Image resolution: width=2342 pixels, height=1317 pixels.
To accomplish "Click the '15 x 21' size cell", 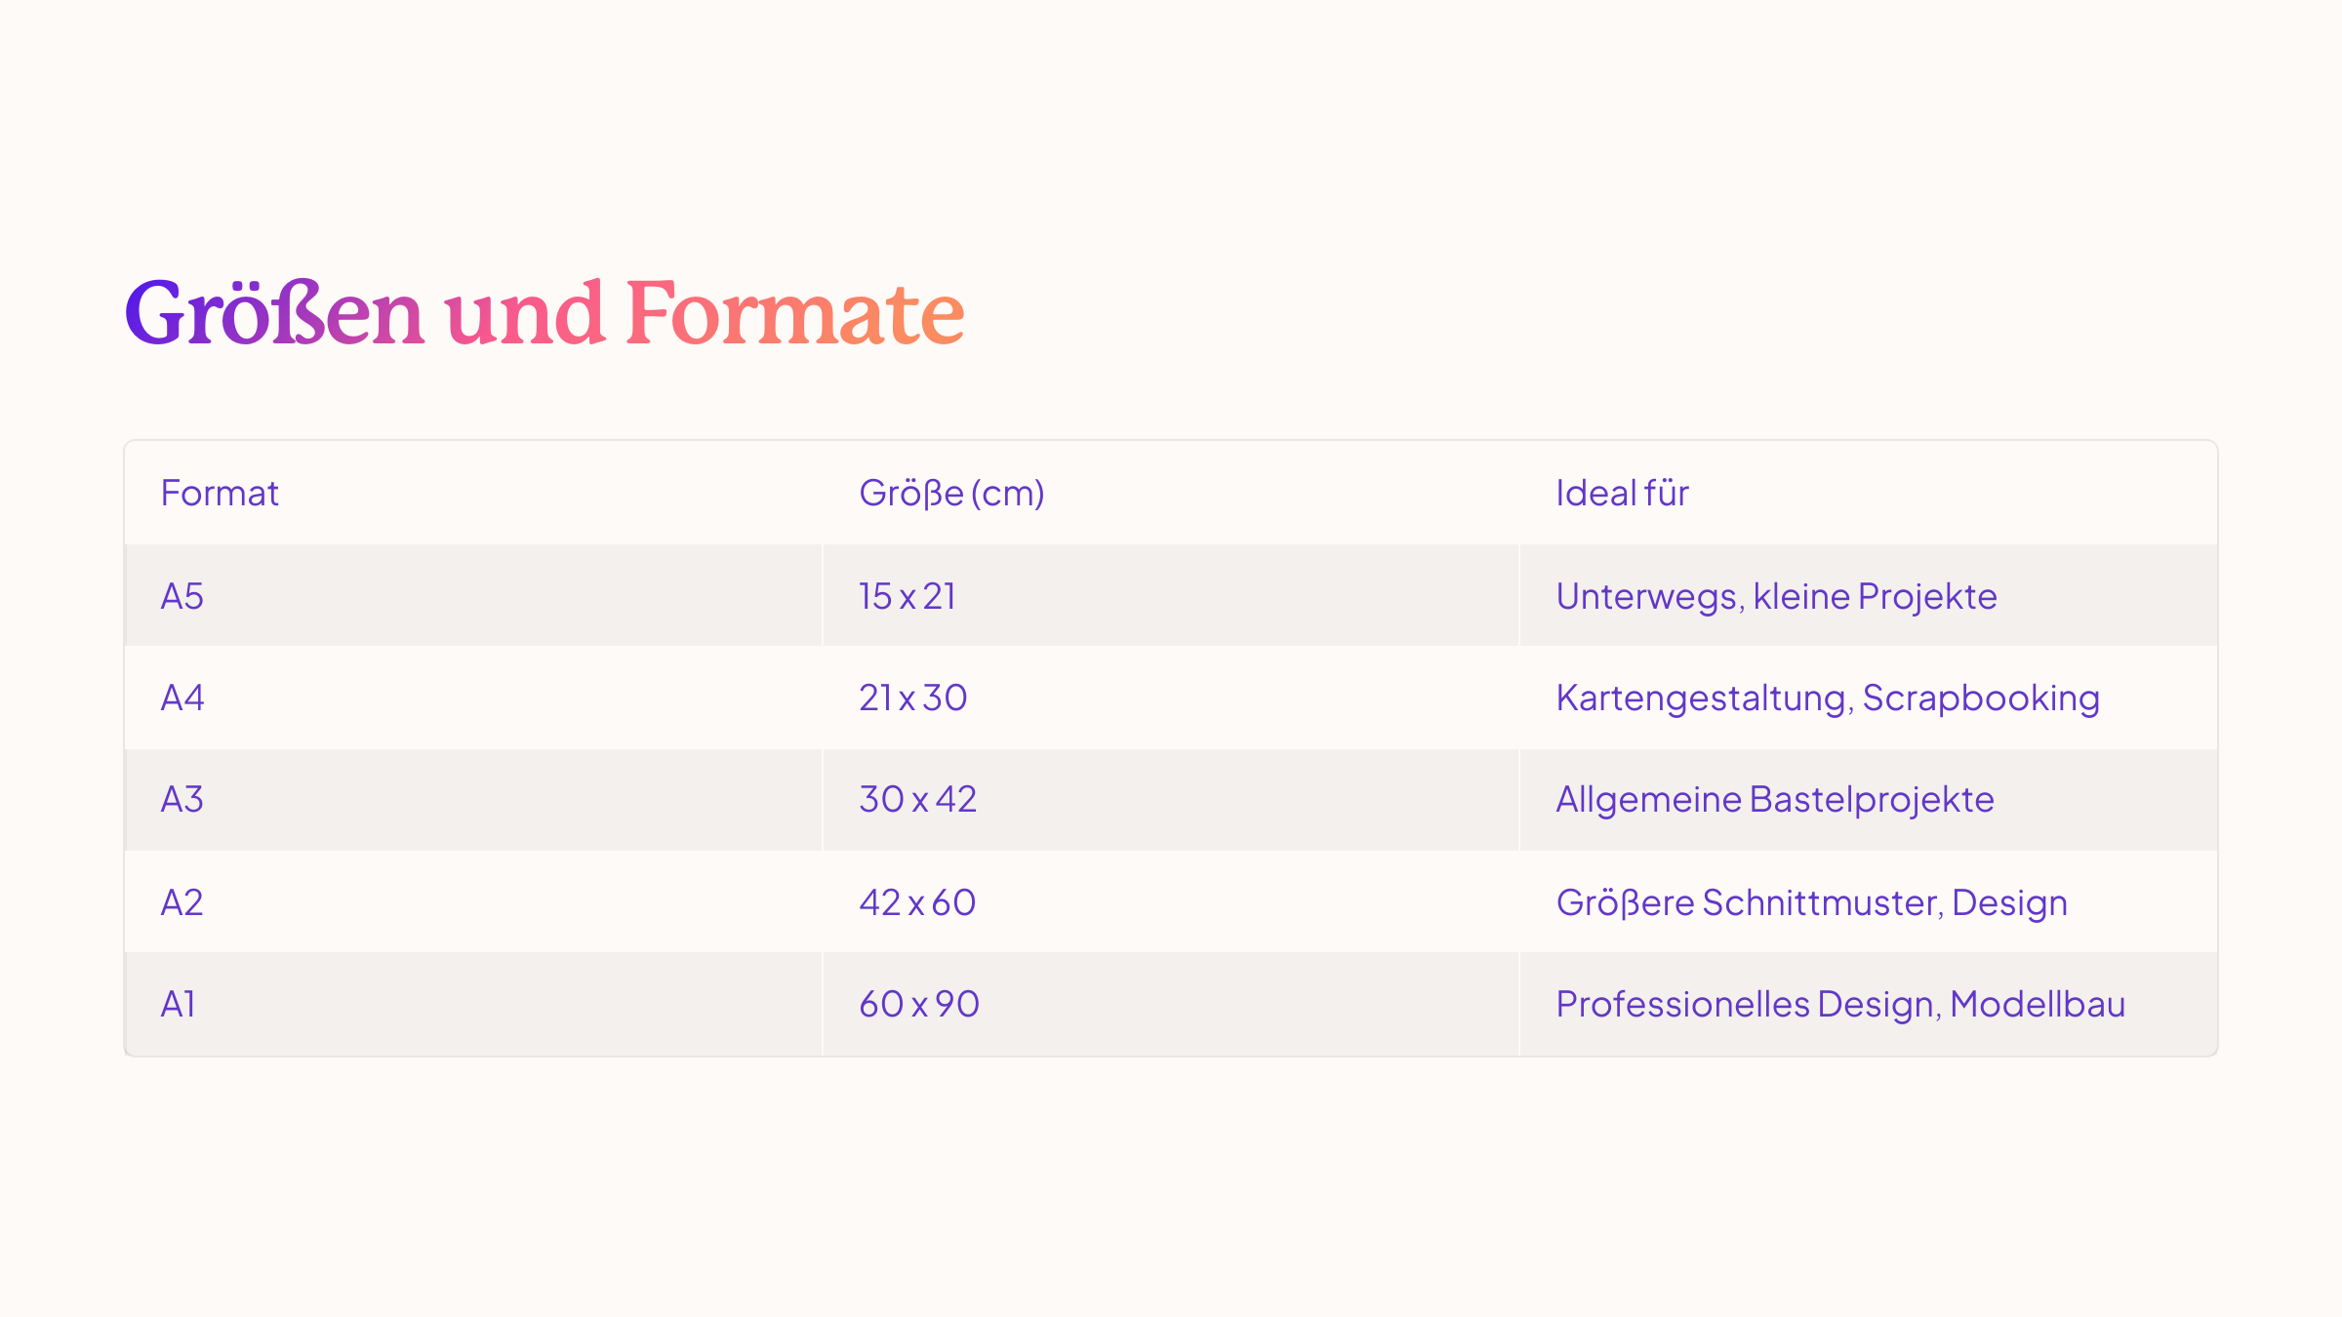I will [907, 596].
